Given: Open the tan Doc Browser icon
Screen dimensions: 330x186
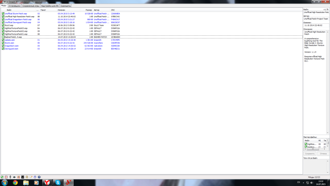Looking at the screenshot, I should click(27, 177).
